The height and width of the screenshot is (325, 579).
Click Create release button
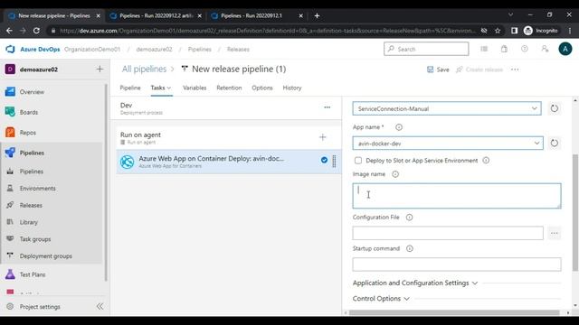click(479, 70)
